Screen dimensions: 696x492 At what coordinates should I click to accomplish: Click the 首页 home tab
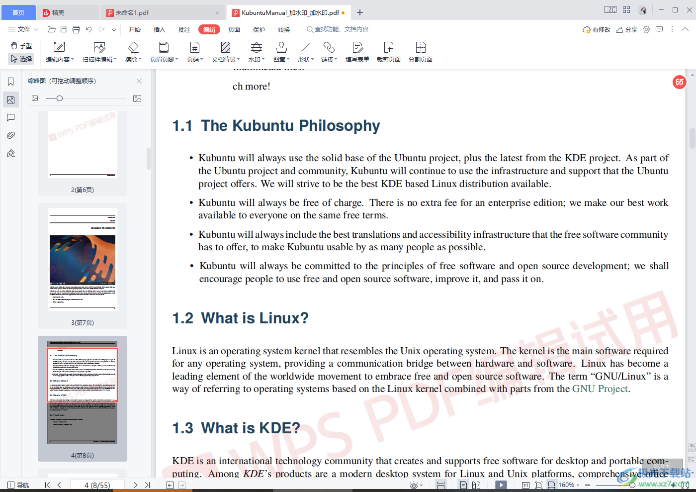click(x=18, y=12)
